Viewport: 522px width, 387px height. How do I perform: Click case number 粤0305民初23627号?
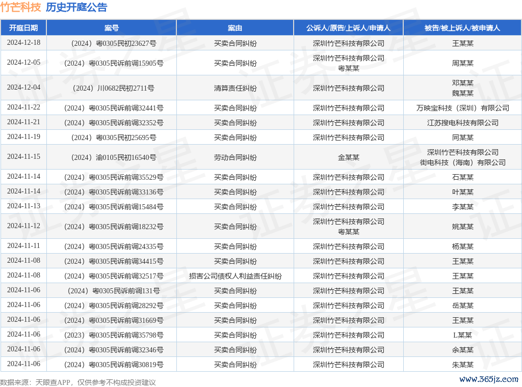tap(114, 44)
